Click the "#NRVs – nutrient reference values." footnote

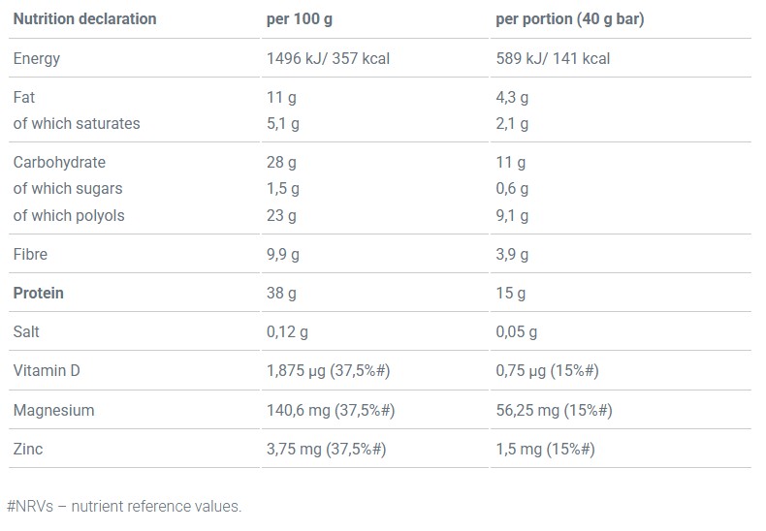point(124,506)
